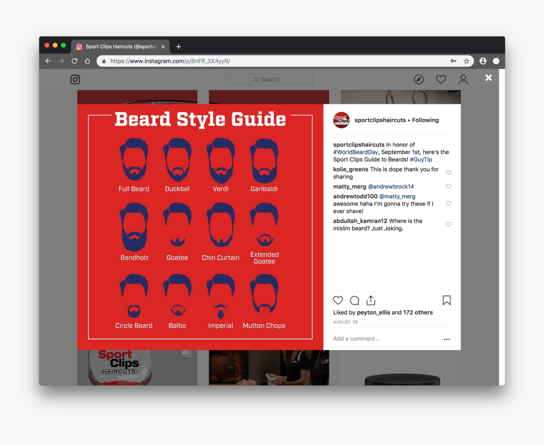The height and width of the screenshot is (445, 544).
Task: Open a new browser tab with plus
Action: click(x=178, y=46)
